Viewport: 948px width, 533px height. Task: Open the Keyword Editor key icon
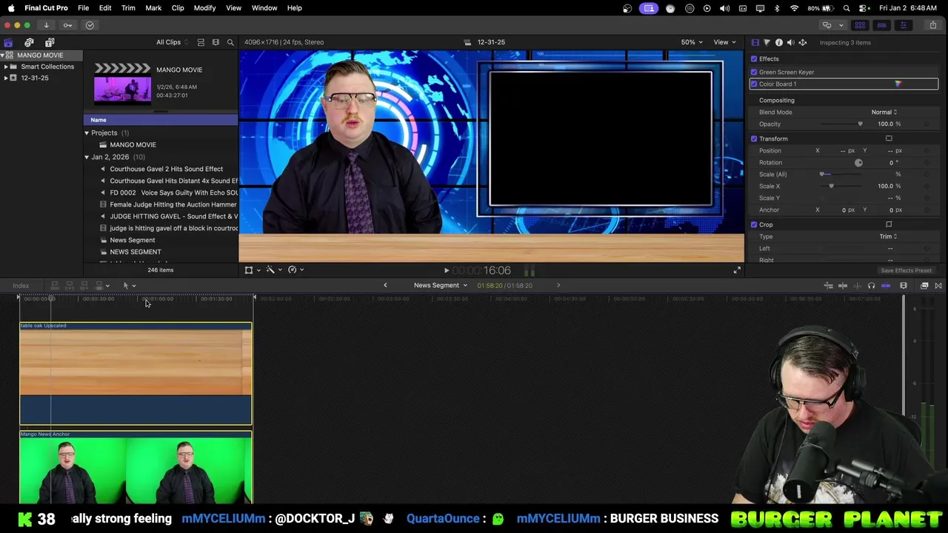[67, 25]
